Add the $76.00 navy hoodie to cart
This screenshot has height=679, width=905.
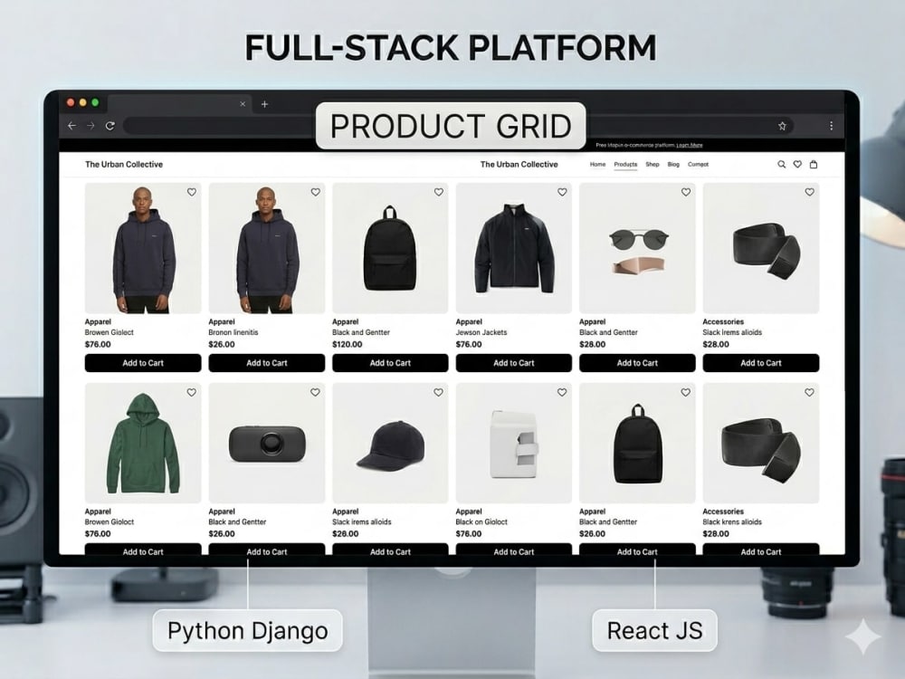(143, 363)
